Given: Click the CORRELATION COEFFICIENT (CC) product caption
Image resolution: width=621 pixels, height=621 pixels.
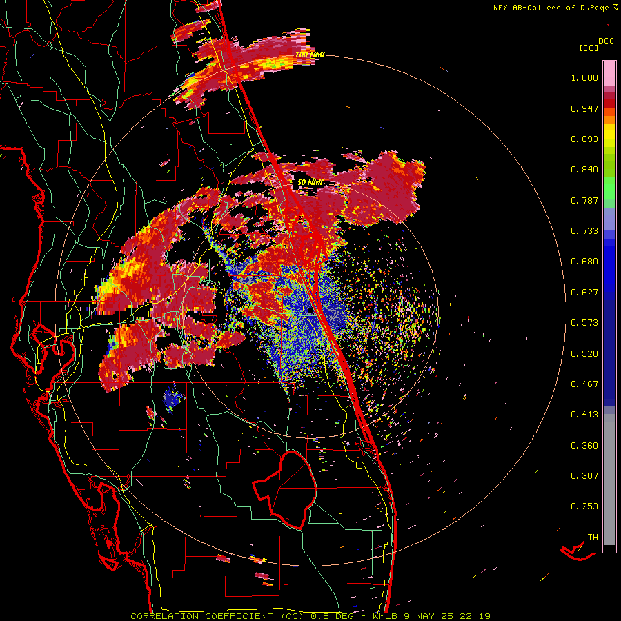Looking at the screenshot, I should [x=217, y=616].
